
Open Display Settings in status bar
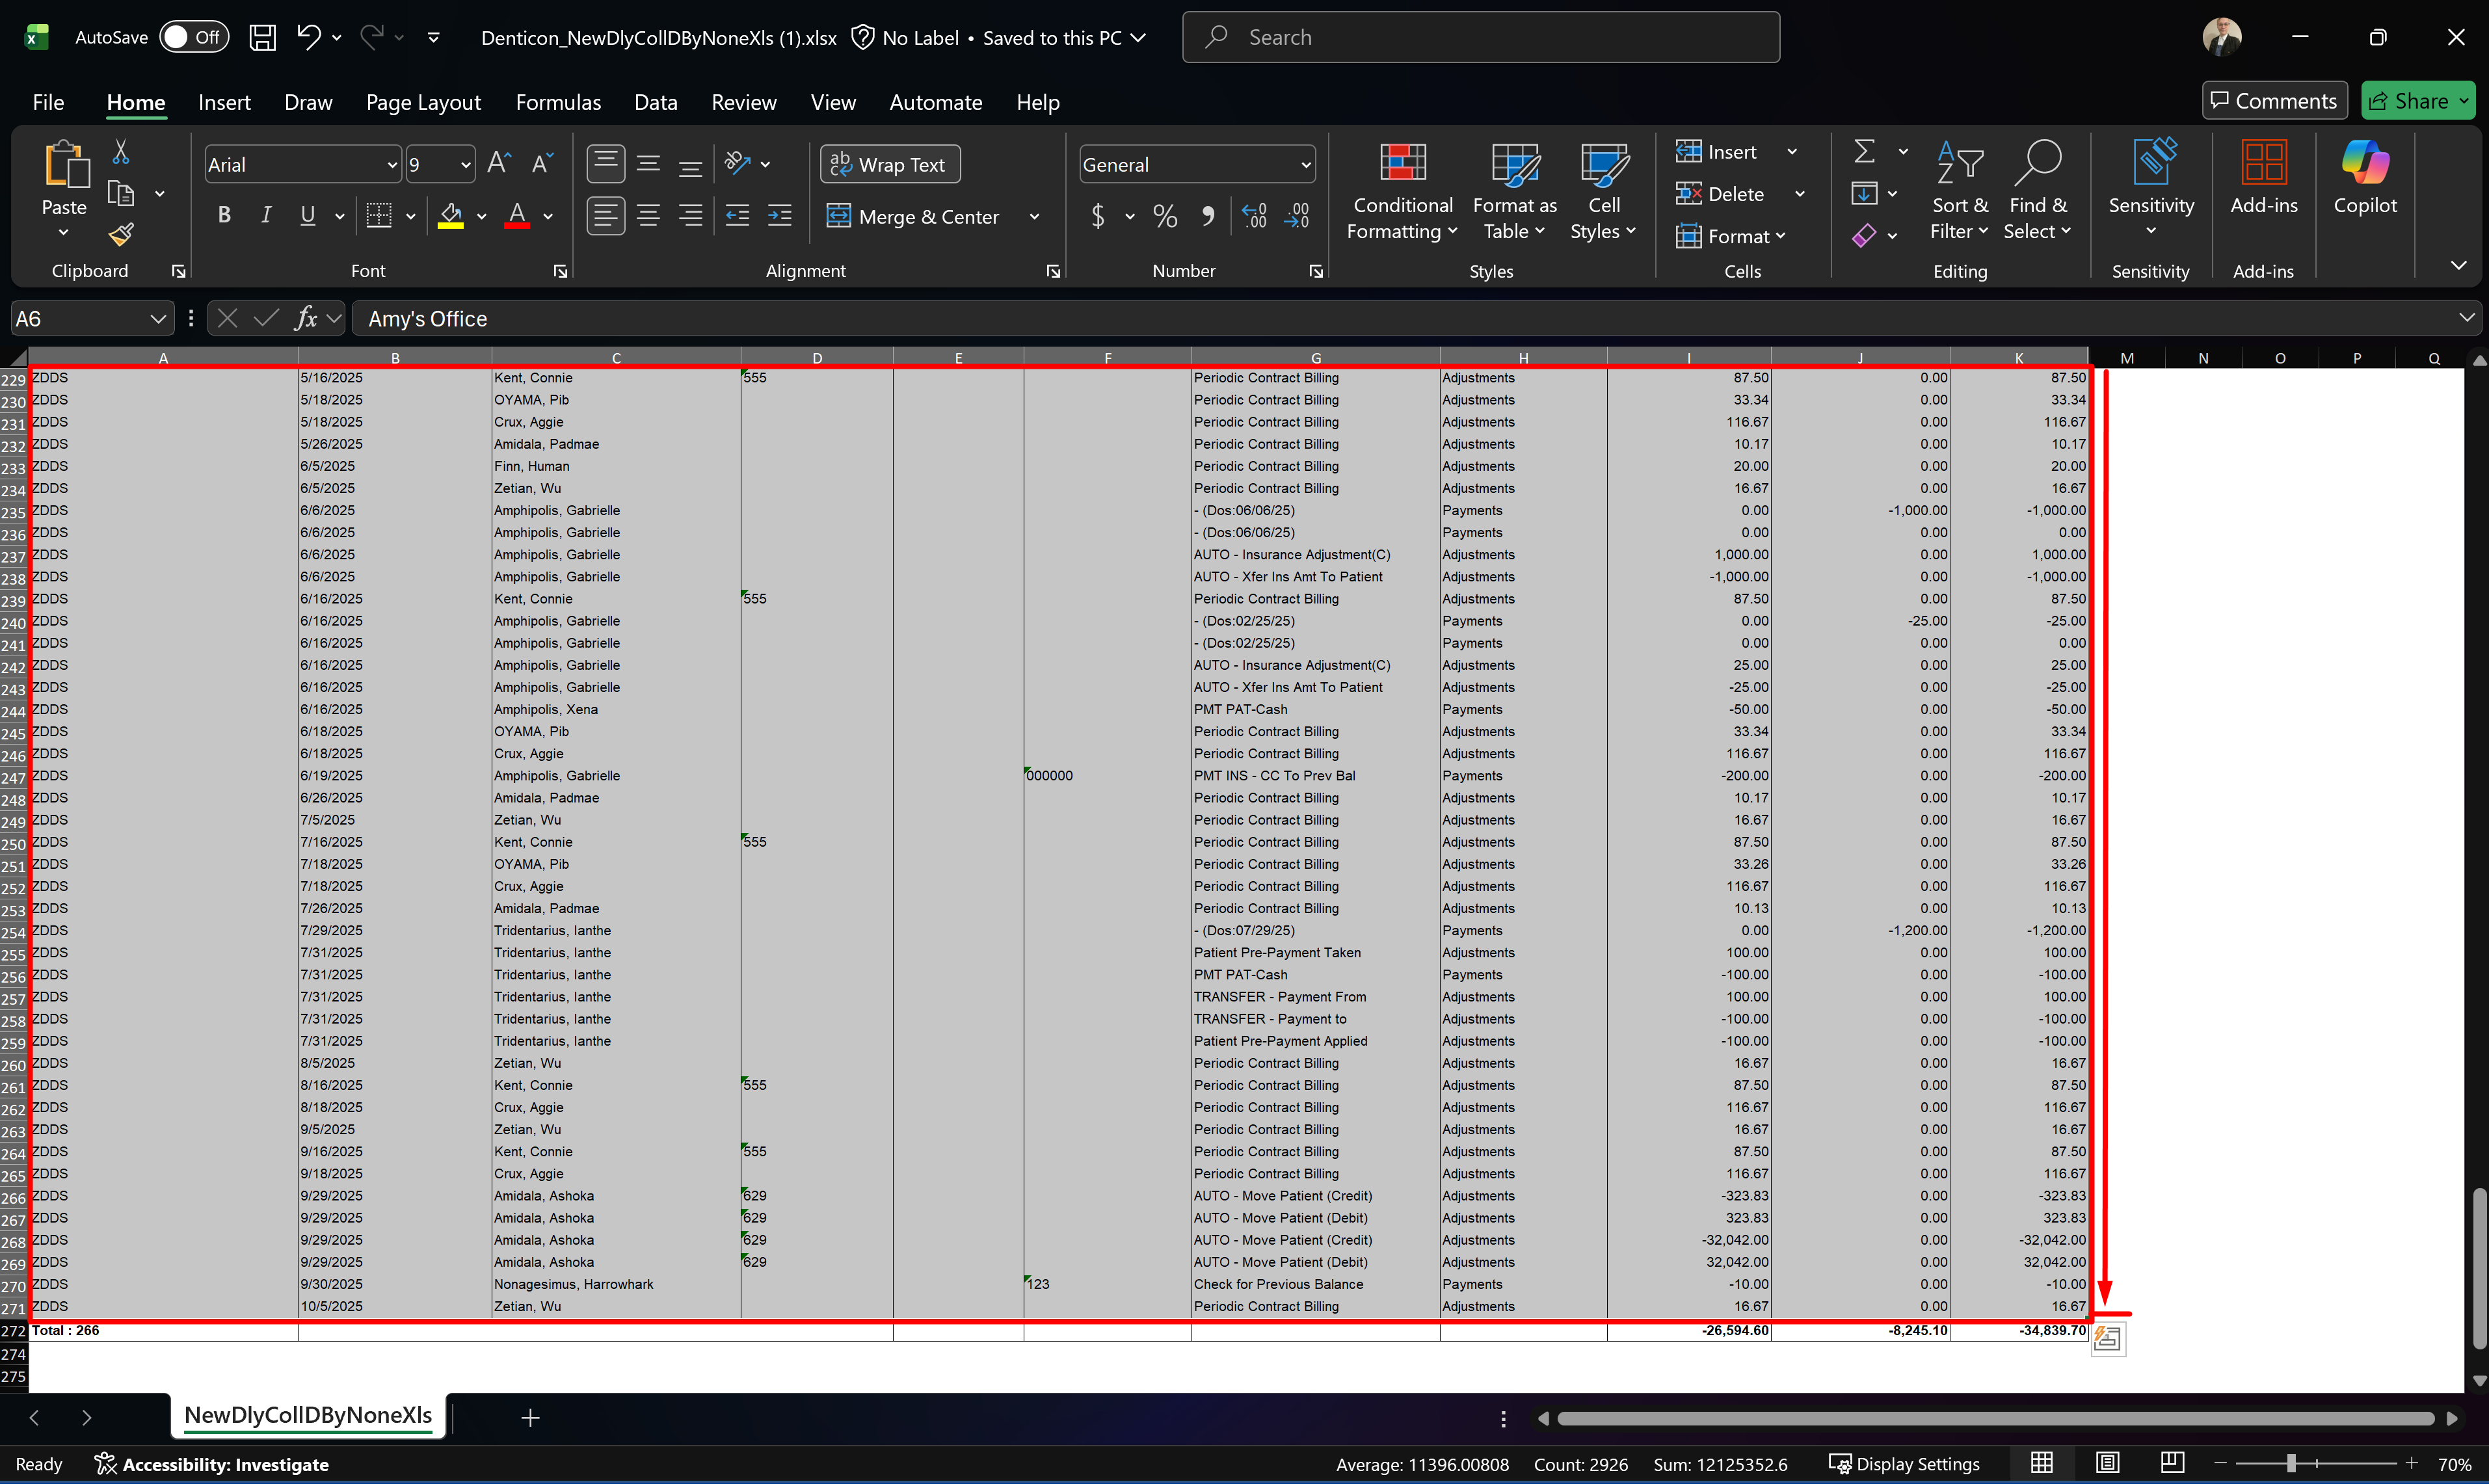click(1905, 1463)
